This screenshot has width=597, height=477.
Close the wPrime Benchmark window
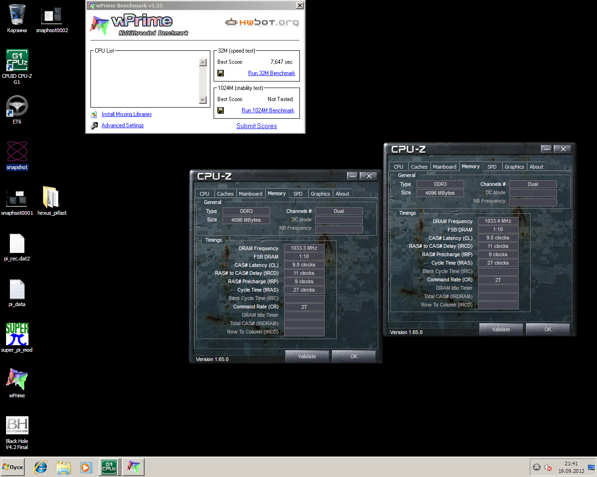[x=300, y=6]
